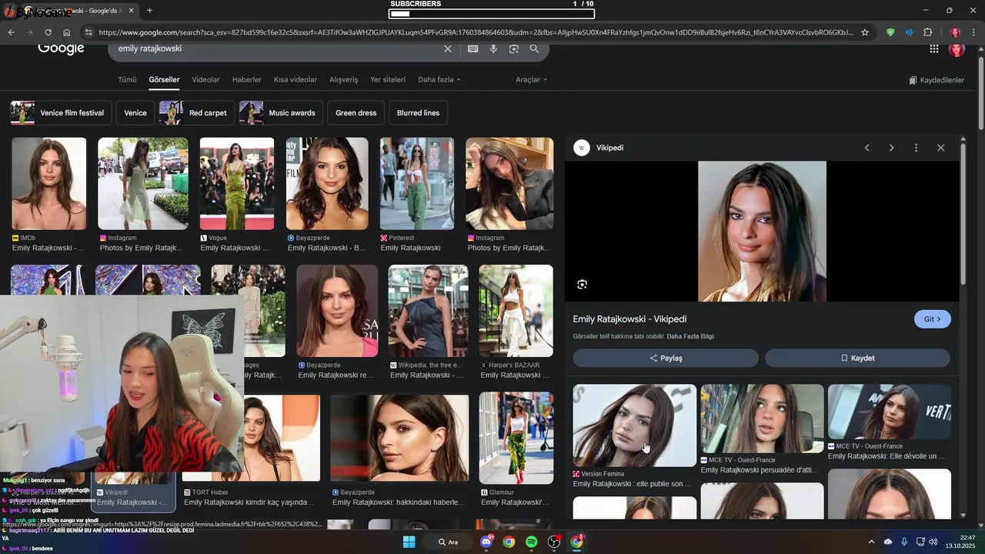This screenshot has height=554, width=985.
Task: Open the Google apps grid
Action: (933, 48)
